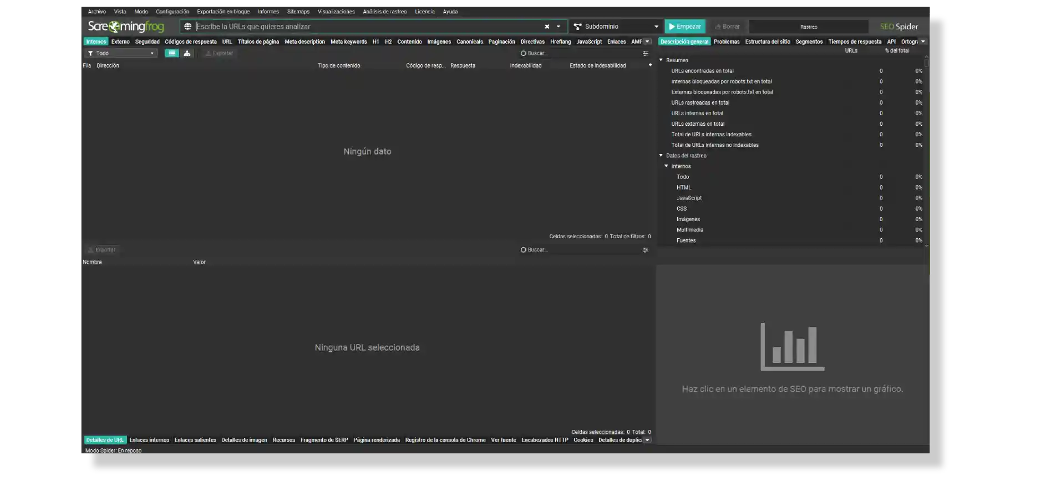Click the plus icon to add columns
1061x487 pixels.
(x=650, y=65)
